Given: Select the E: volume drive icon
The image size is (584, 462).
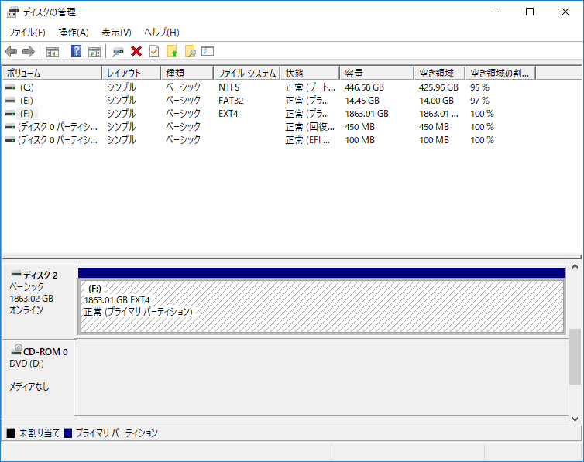Looking at the screenshot, I should click(10, 101).
